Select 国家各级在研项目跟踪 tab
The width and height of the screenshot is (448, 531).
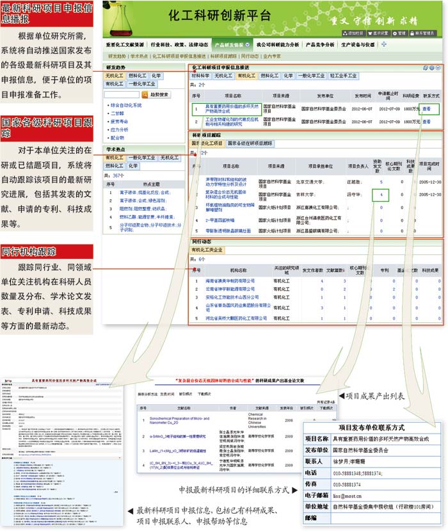tap(250, 143)
